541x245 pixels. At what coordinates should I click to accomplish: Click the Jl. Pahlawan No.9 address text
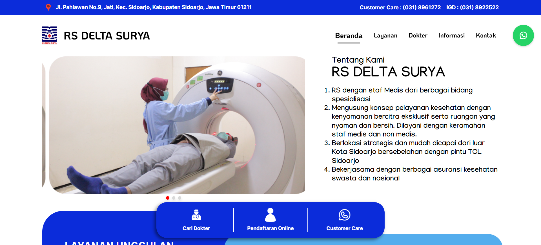click(x=154, y=7)
